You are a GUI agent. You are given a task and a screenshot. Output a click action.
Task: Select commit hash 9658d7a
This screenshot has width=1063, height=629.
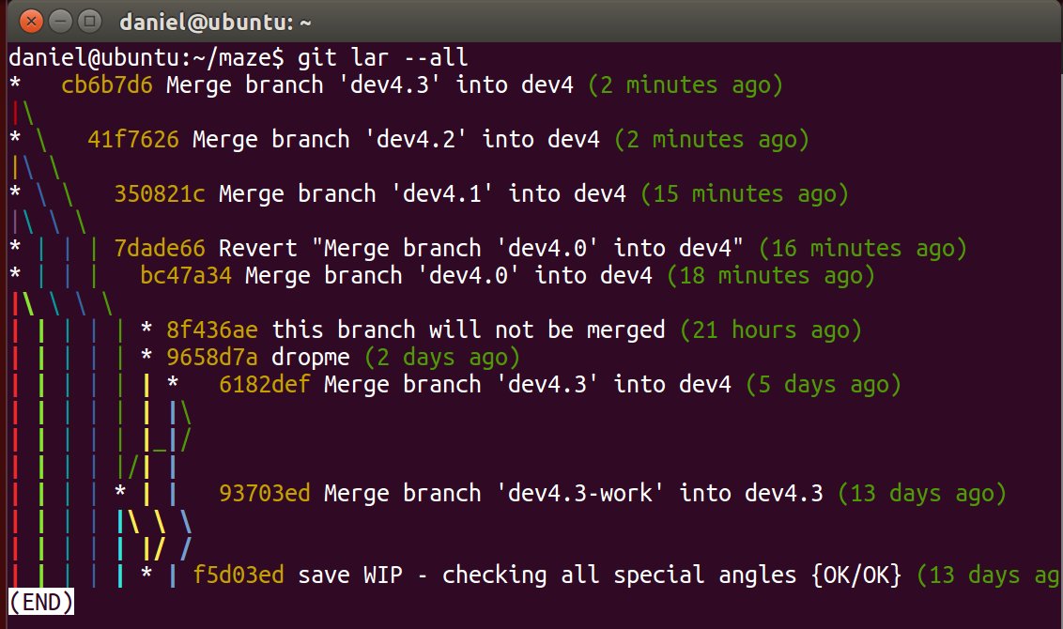(x=212, y=357)
